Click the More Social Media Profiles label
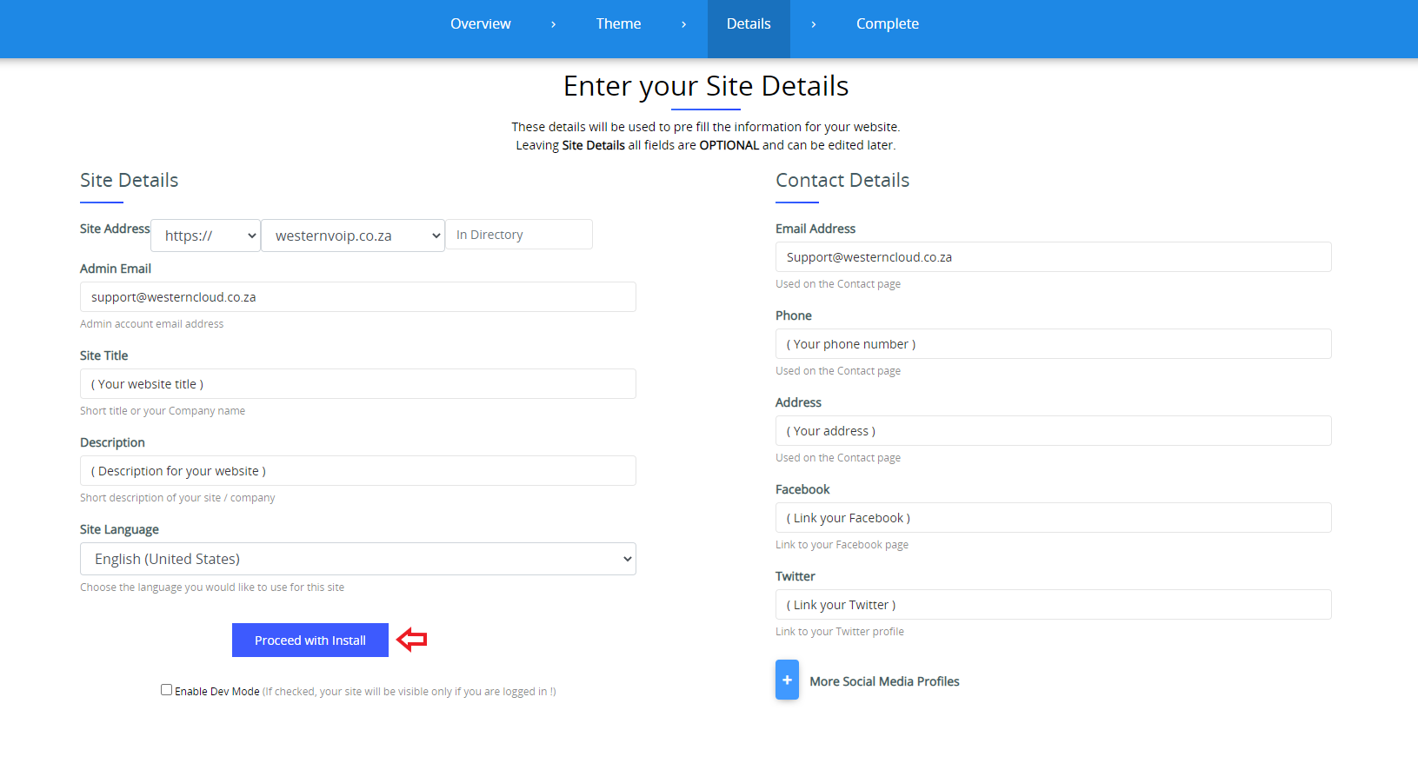 click(884, 681)
